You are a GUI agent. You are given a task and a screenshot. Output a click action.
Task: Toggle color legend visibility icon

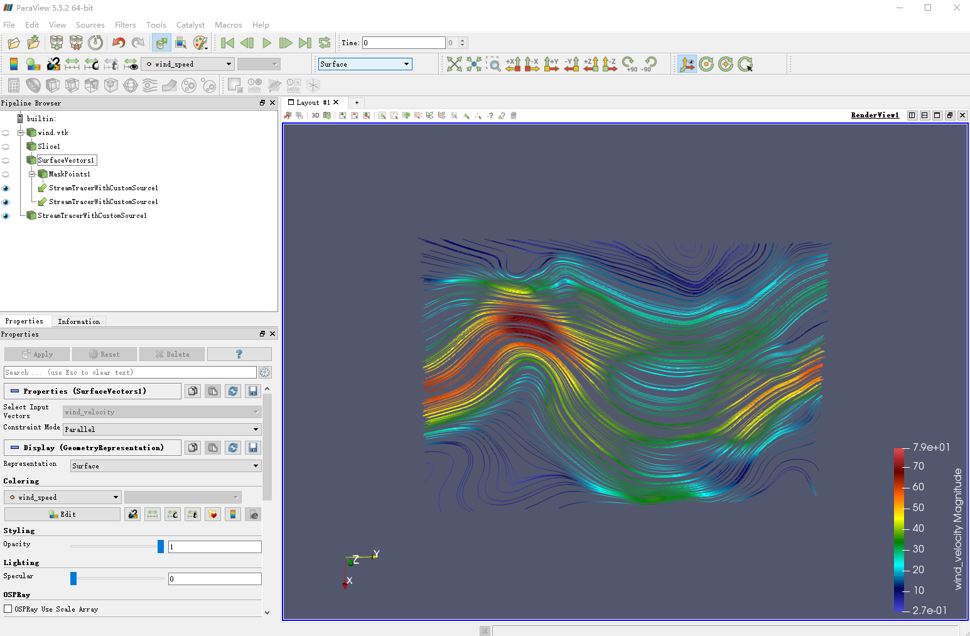click(x=14, y=64)
